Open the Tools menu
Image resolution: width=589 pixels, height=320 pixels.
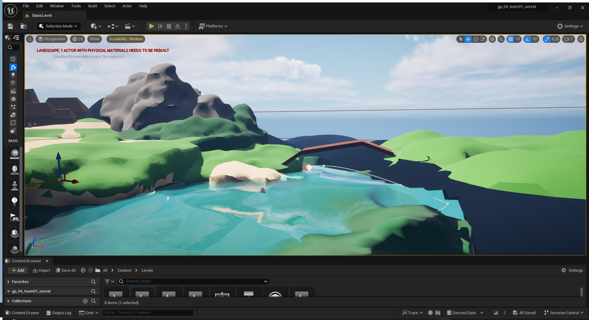[76, 6]
